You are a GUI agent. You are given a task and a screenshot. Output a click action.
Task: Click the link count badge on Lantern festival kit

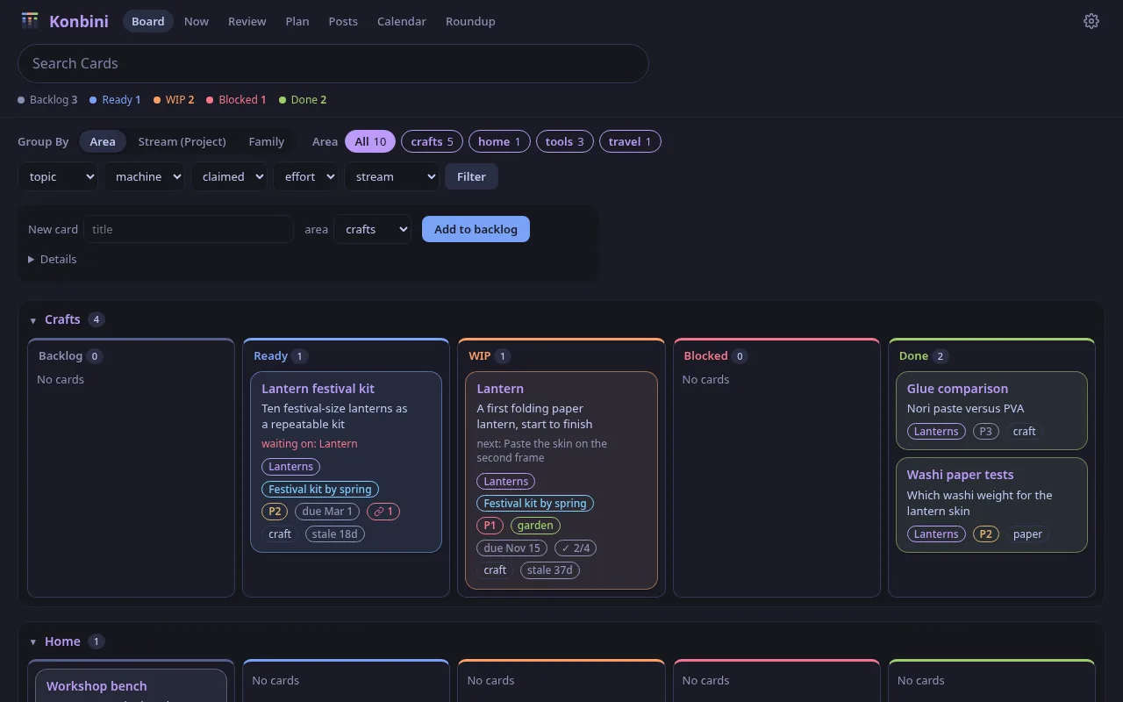[383, 512]
